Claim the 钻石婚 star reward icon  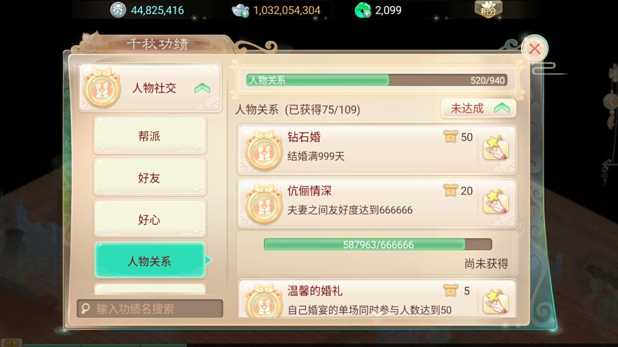496,148
